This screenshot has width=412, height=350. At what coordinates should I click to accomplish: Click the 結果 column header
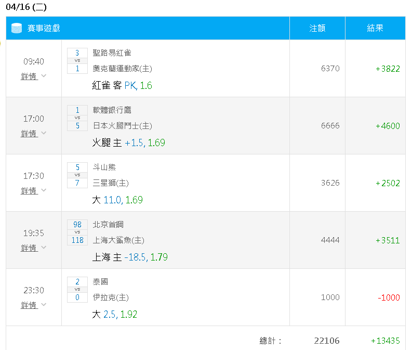point(375,28)
